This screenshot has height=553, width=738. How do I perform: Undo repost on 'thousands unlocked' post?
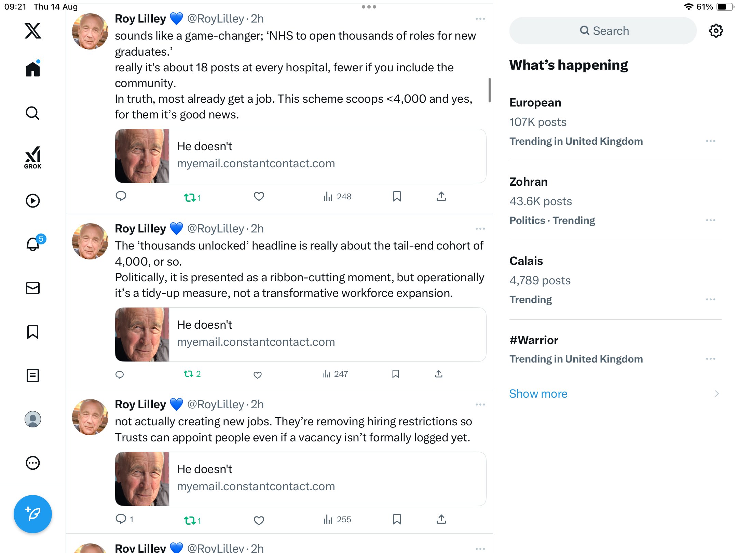click(x=189, y=374)
